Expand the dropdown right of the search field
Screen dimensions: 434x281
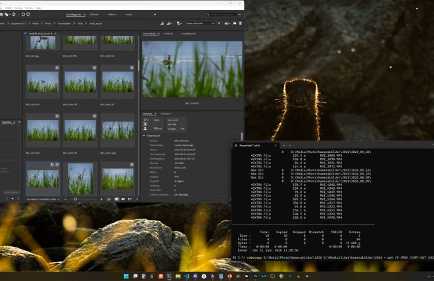[x=239, y=14]
